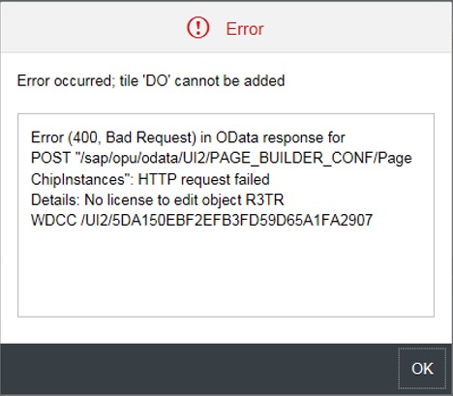This screenshot has width=453, height=396.
Task: Click the "ChipInstances: HTTP request failed" line
Action: (x=150, y=179)
